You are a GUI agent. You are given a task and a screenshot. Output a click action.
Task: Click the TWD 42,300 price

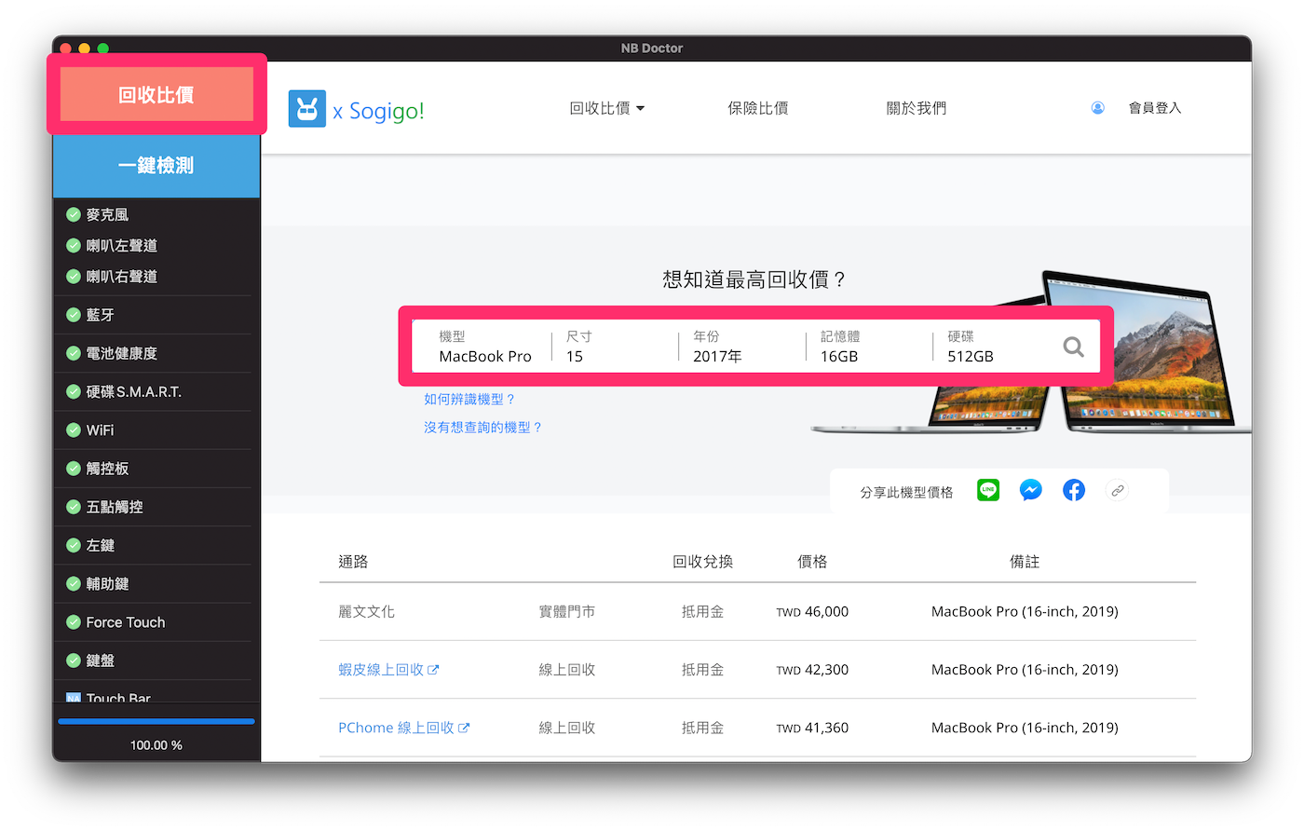pos(812,670)
